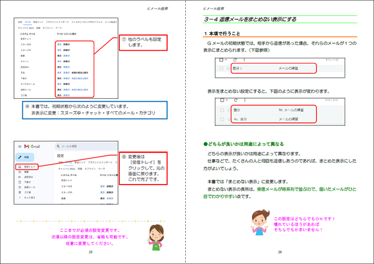Click page number 25
This screenshot has width=374, height=264.
91,252
